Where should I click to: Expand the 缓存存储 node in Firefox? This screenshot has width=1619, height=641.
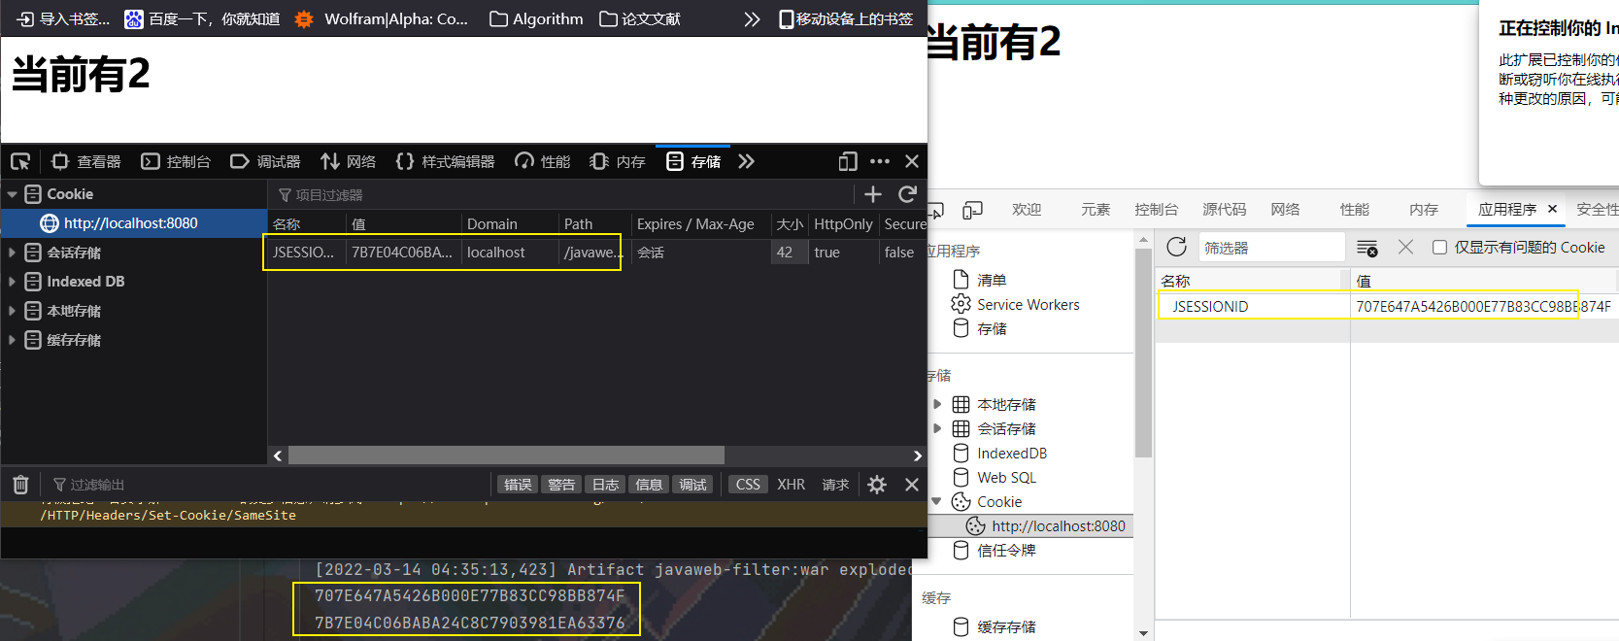point(12,340)
